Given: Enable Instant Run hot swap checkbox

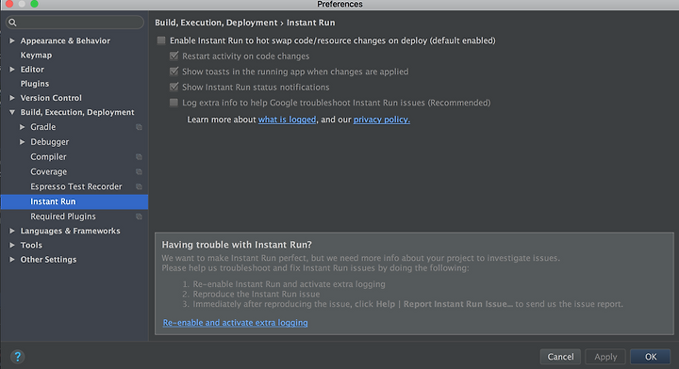Looking at the screenshot, I should [x=161, y=40].
